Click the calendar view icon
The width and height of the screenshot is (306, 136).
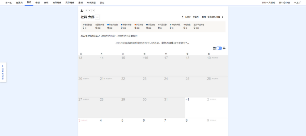214,48
